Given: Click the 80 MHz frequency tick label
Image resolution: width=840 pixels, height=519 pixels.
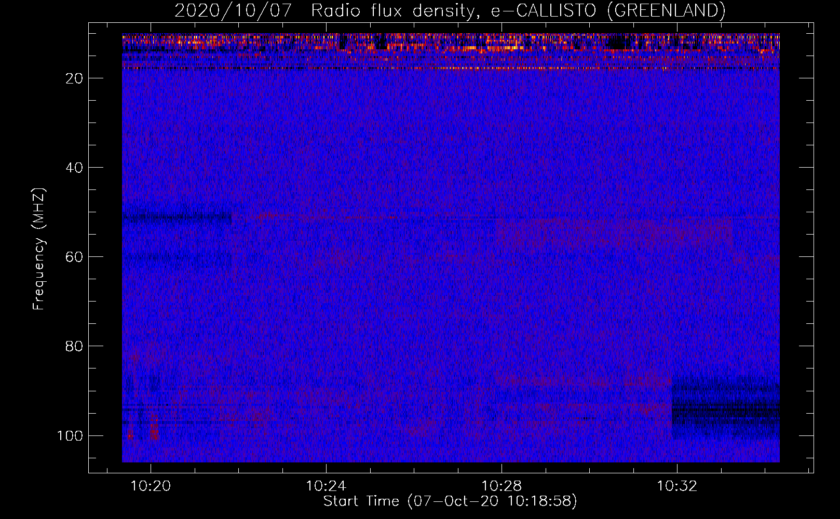Looking at the screenshot, I should 74,346.
